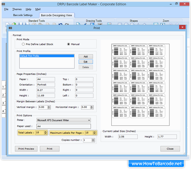
Task: Decrease Maximum Labels Per Page value
Action: 94,134
